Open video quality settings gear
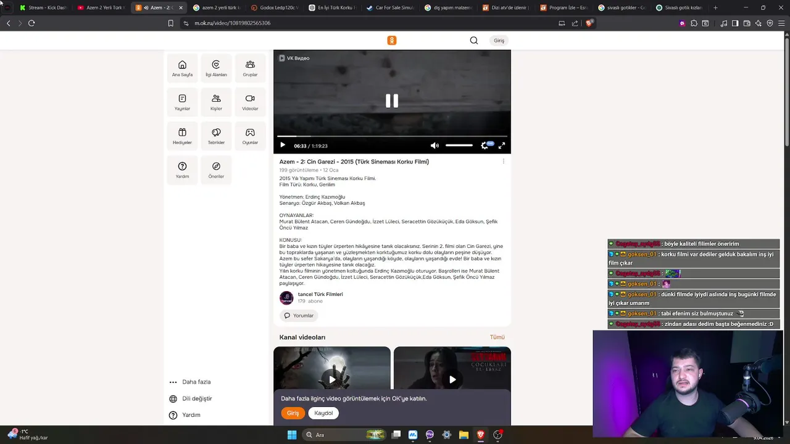 coord(484,146)
